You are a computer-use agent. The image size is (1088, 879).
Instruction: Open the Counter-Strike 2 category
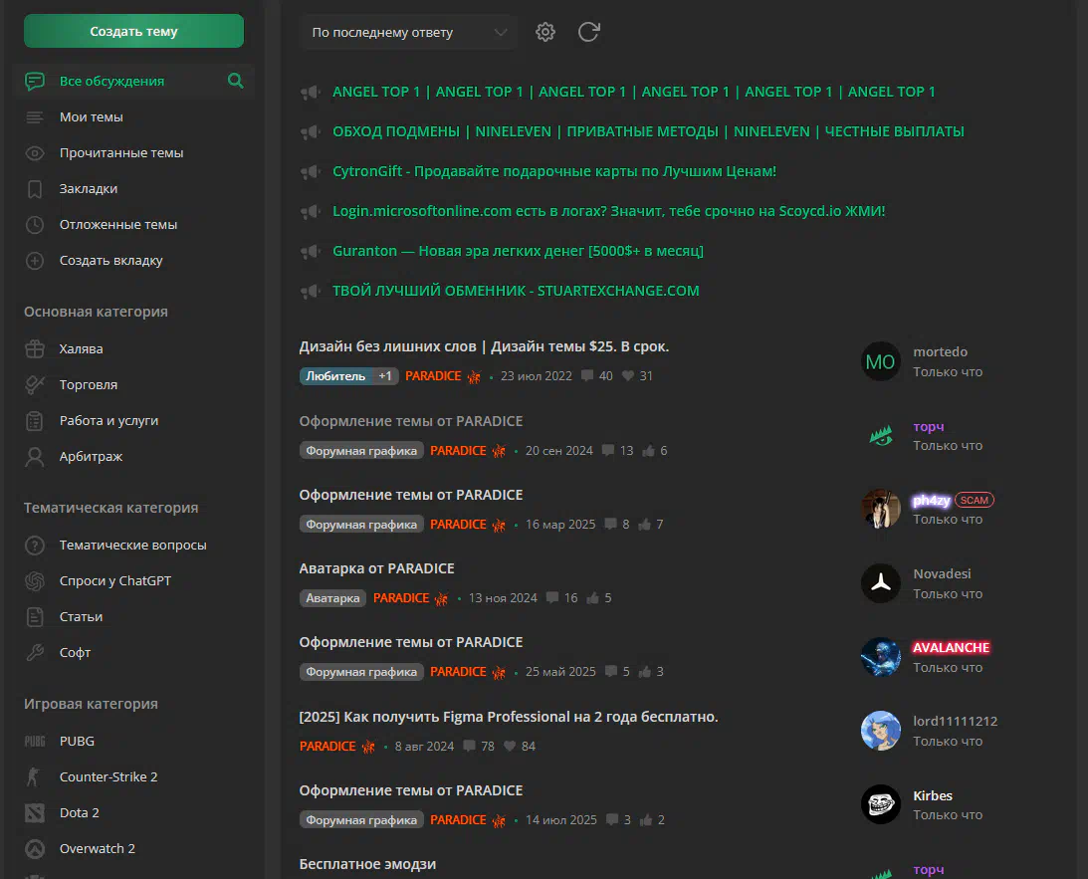tap(109, 777)
